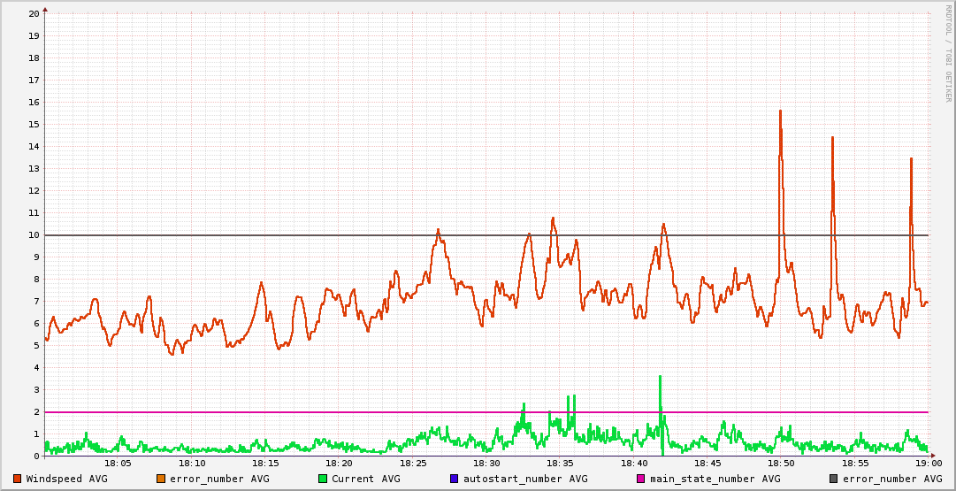Click the tallest green Current spike

tap(660, 378)
